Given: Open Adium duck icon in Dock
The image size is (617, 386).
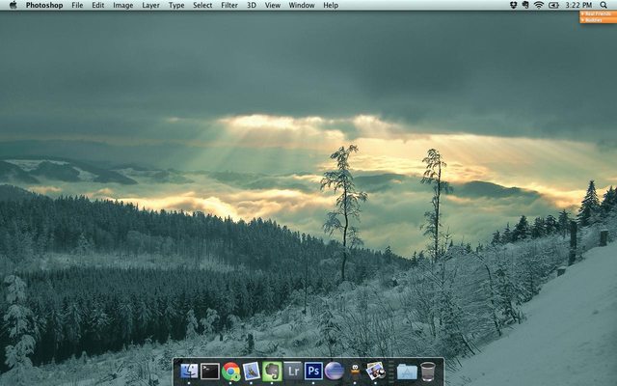Looking at the screenshot, I should [x=355, y=371].
